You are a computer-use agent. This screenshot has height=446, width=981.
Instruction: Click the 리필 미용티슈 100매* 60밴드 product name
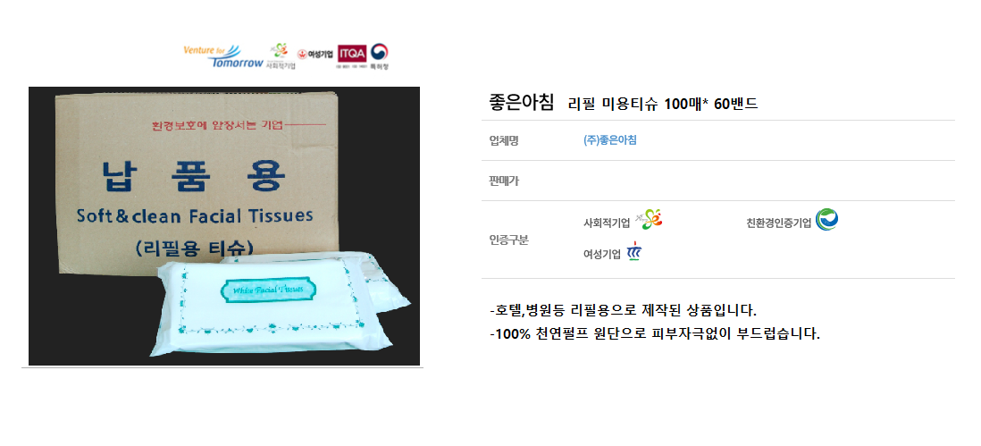point(663,104)
